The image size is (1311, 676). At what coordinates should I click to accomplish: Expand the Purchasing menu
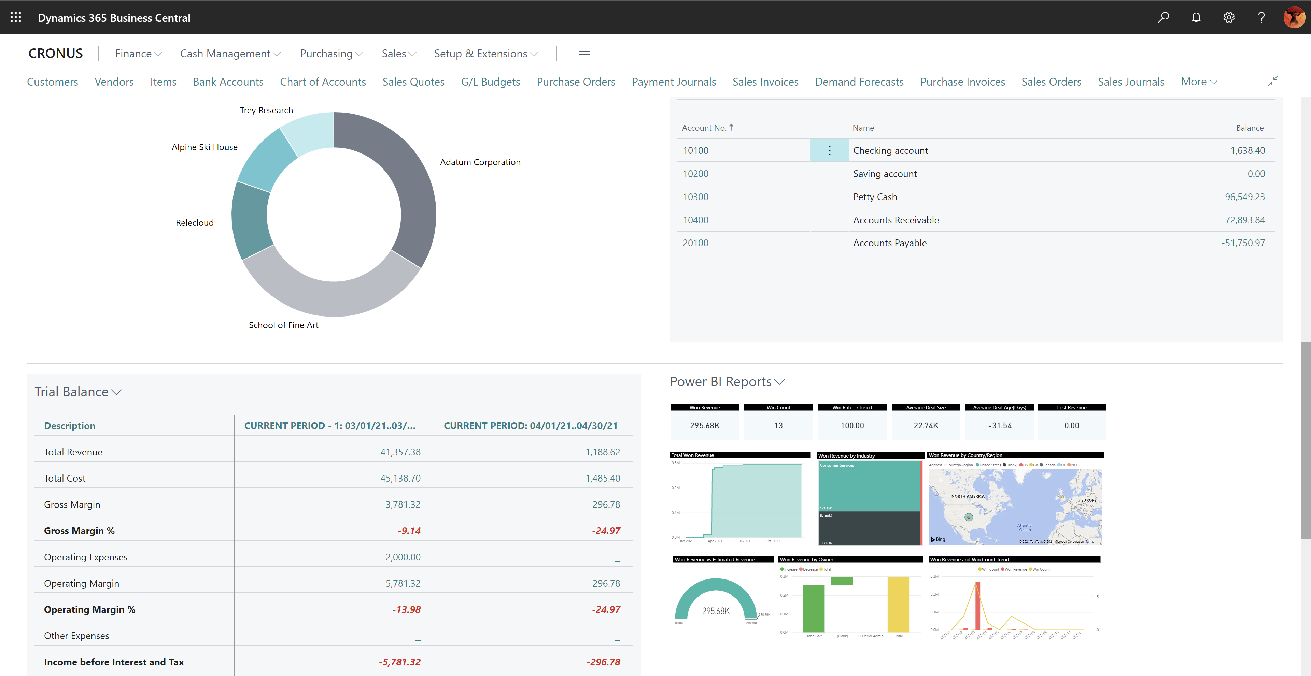tap(331, 53)
